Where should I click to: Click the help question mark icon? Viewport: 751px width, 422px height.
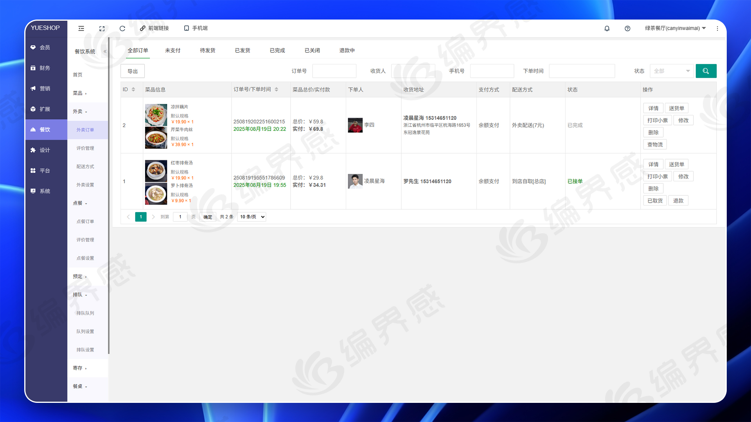tap(627, 28)
